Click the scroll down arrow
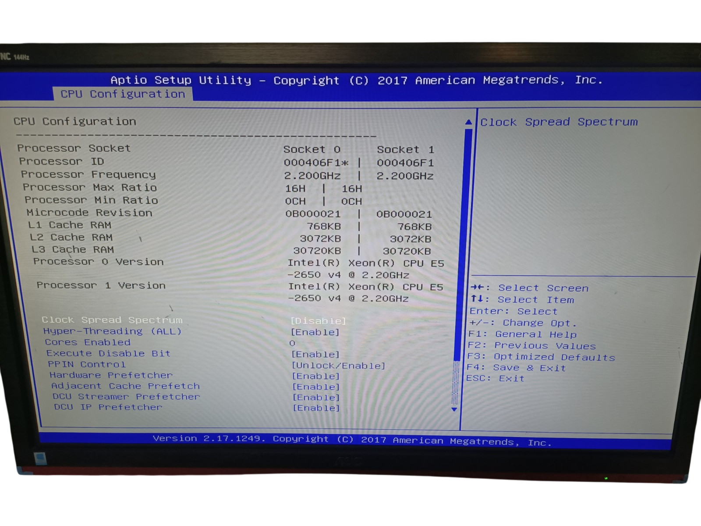 tap(454, 409)
